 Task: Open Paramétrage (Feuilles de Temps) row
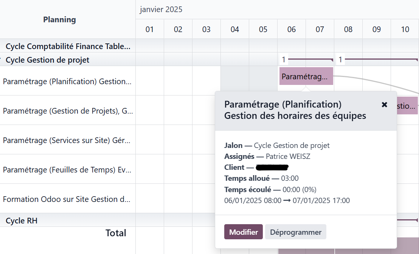coord(68,169)
